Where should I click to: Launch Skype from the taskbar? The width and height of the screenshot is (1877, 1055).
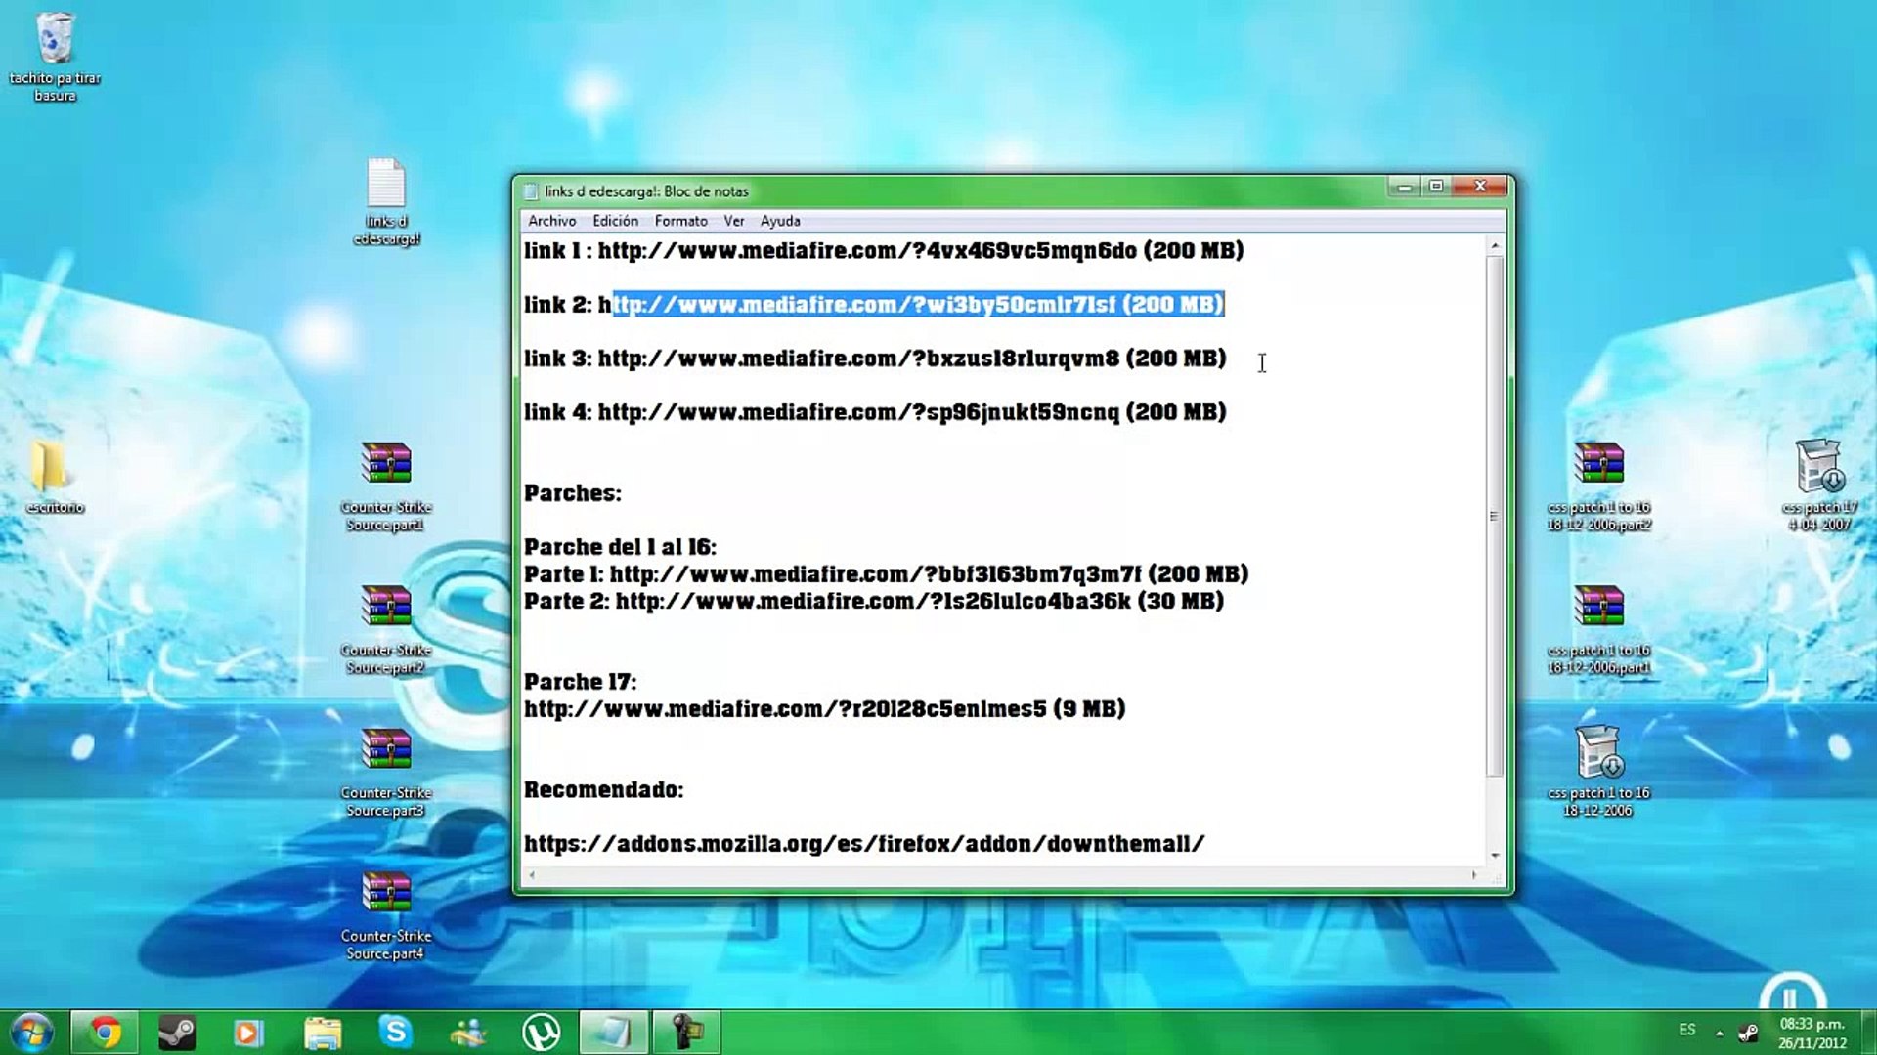[x=395, y=1032]
